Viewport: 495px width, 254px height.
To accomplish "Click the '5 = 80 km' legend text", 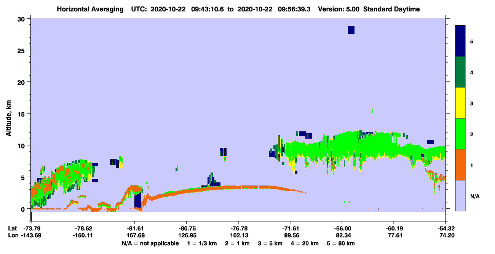I will [340, 243].
